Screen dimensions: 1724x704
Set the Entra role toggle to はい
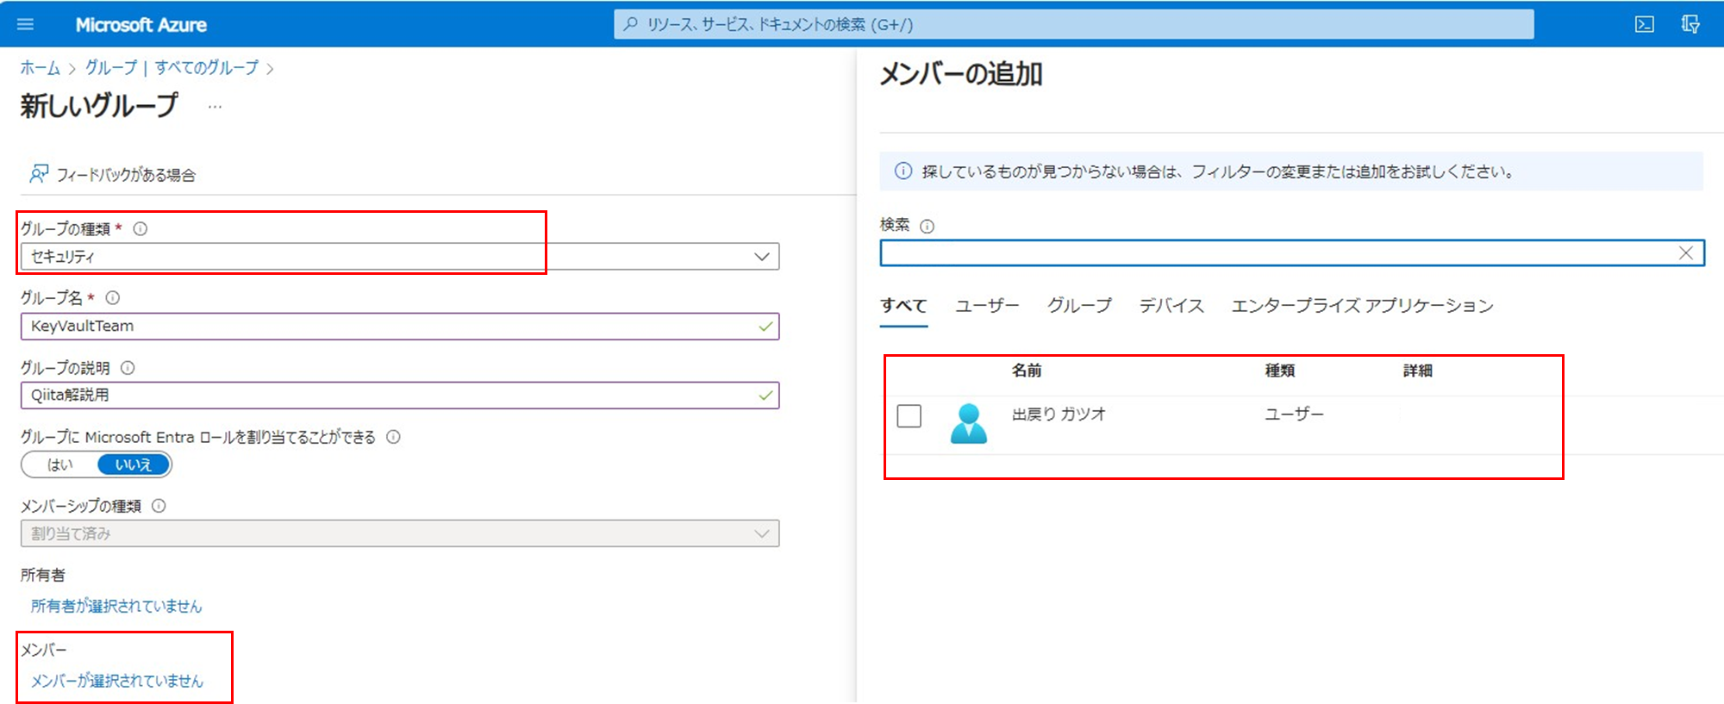click(59, 464)
